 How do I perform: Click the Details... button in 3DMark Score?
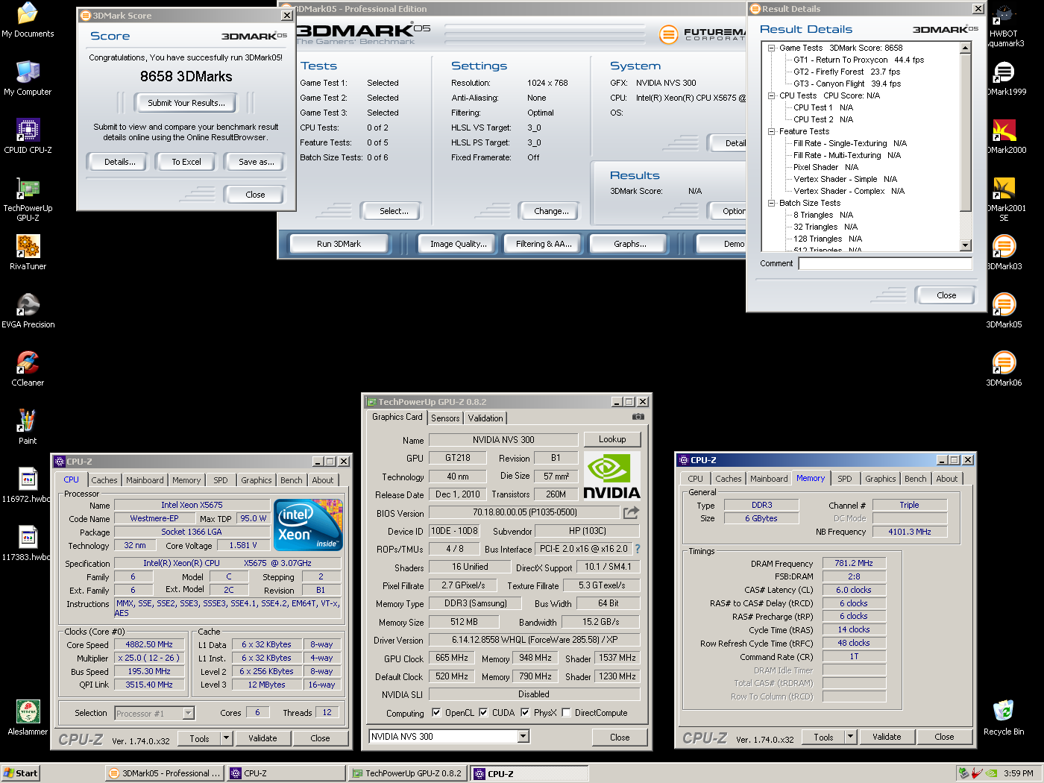119,162
